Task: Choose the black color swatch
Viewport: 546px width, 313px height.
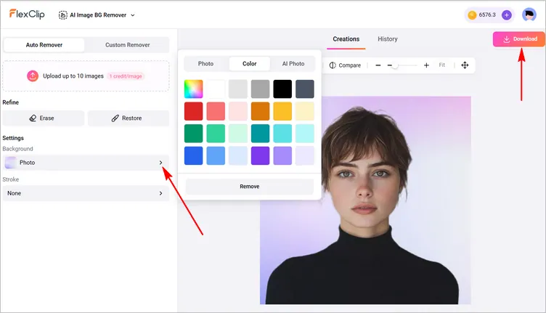Action: (282, 89)
